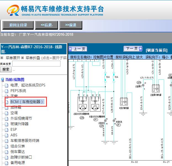172x166 pixels.
Task: Click document icon beside 组合仪表
Action: coord(7,146)
